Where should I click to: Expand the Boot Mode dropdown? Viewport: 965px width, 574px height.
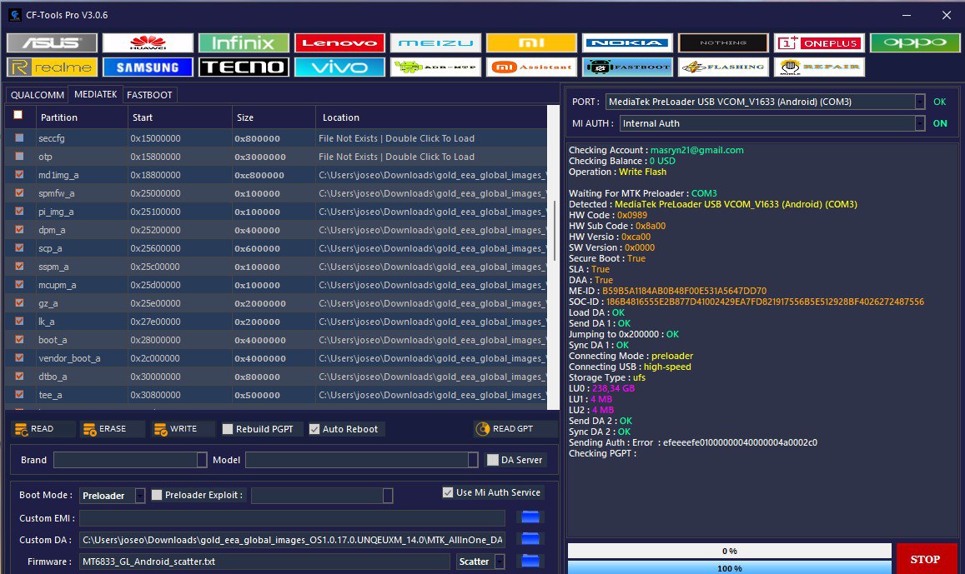pos(140,496)
